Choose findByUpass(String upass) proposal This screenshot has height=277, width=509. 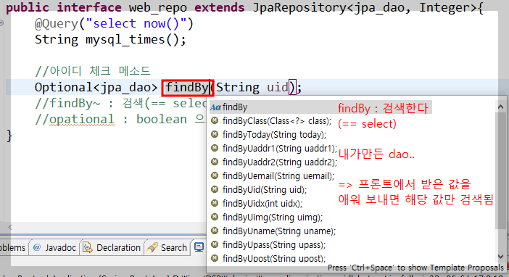(273, 245)
